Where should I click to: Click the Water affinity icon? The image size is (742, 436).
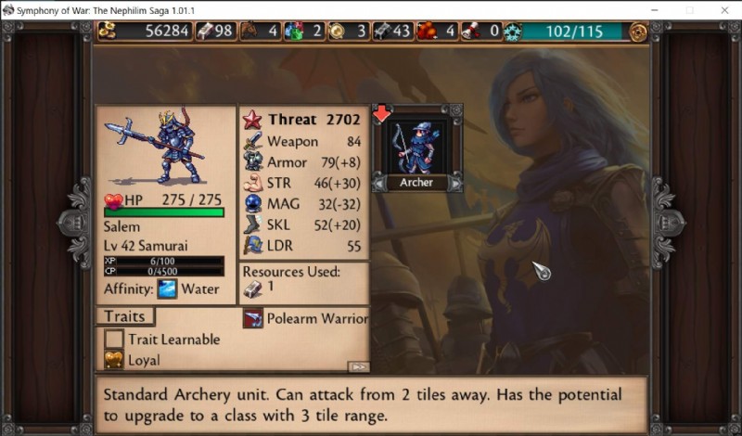point(167,289)
